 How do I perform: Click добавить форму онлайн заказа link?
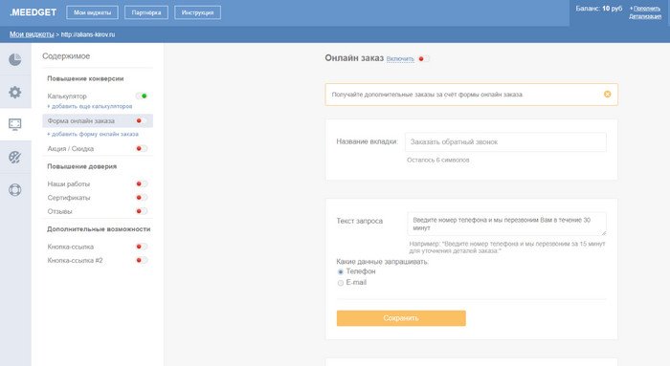pyautogui.click(x=93, y=134)
